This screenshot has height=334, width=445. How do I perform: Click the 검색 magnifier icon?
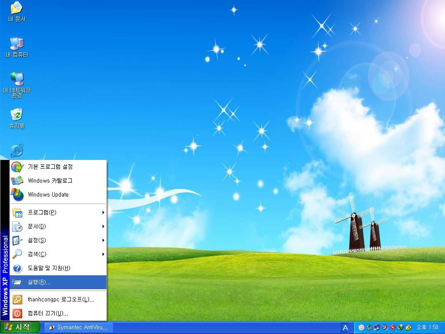click(17, 254)
